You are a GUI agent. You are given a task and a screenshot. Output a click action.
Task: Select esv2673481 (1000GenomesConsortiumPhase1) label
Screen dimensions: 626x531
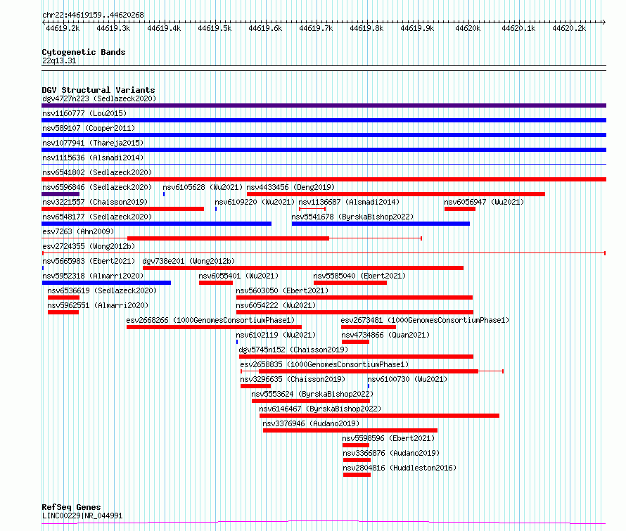(425, 320)
